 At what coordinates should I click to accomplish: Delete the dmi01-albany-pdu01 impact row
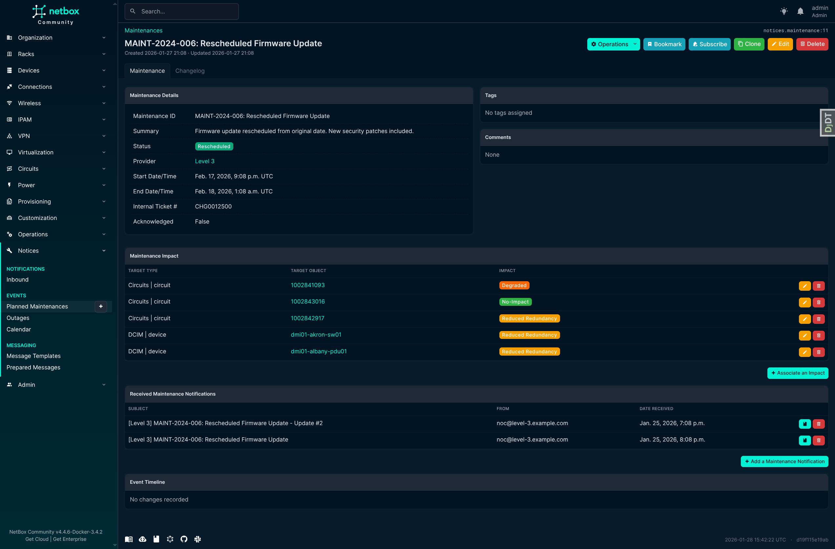[819, 352]
